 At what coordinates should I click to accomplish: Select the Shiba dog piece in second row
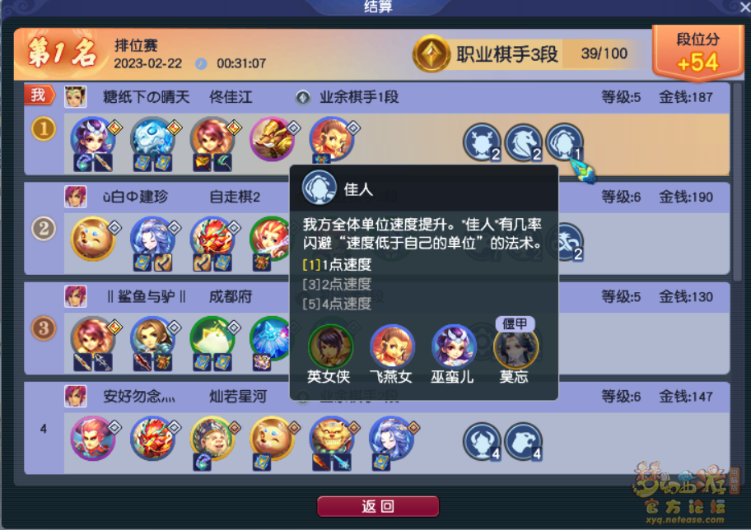[93, 239]
